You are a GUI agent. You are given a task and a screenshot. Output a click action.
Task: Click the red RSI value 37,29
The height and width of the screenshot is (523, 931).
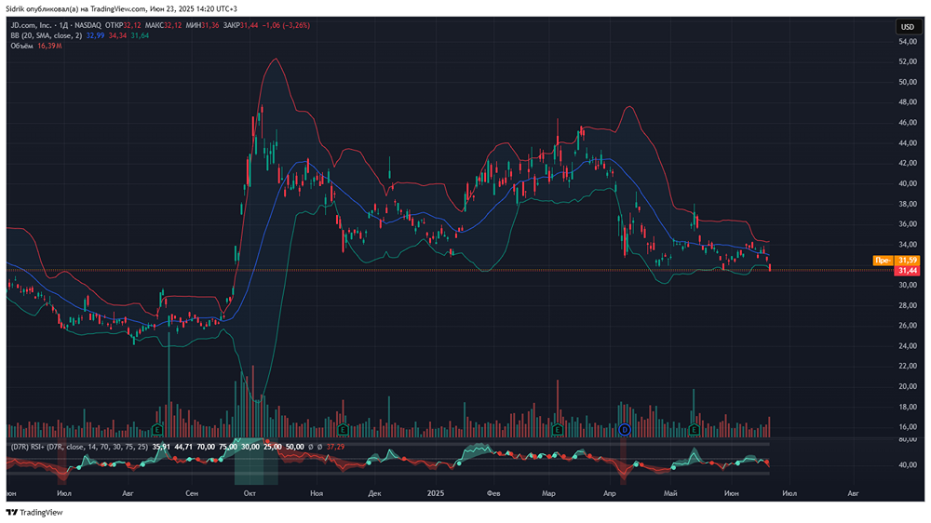point(335,447)
